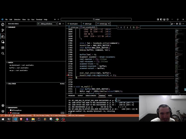Switch to the abort.cpp tab
This screenshot has height=139, width=186.
88,24
